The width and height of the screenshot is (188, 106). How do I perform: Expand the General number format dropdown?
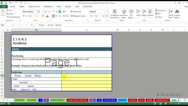pyautogui.click(x=107, y=11)
